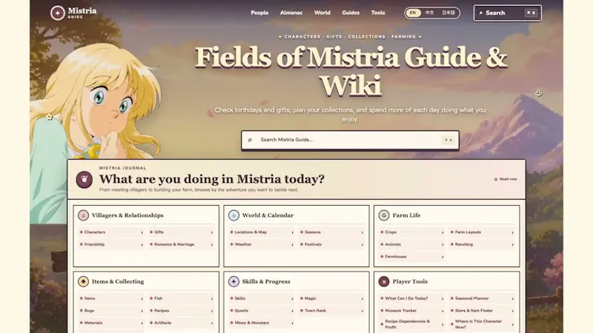Image resolution: width=593 pixels, height=333 pixels.
Task: Open the Festivals link
Action: coord(331,245)
